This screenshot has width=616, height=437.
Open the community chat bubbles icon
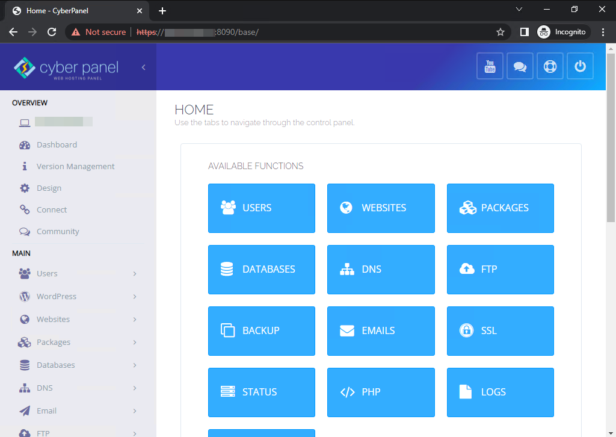(520, 66)
